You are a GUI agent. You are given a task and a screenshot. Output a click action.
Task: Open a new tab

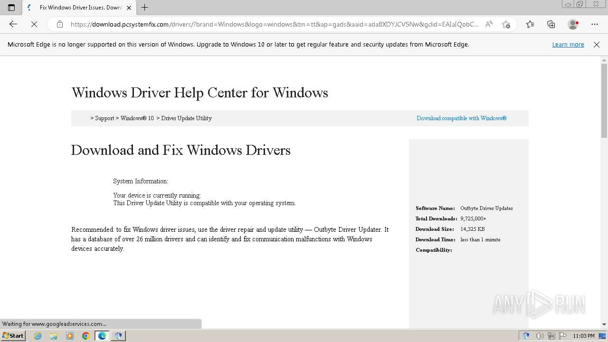[x=145, y=8]
